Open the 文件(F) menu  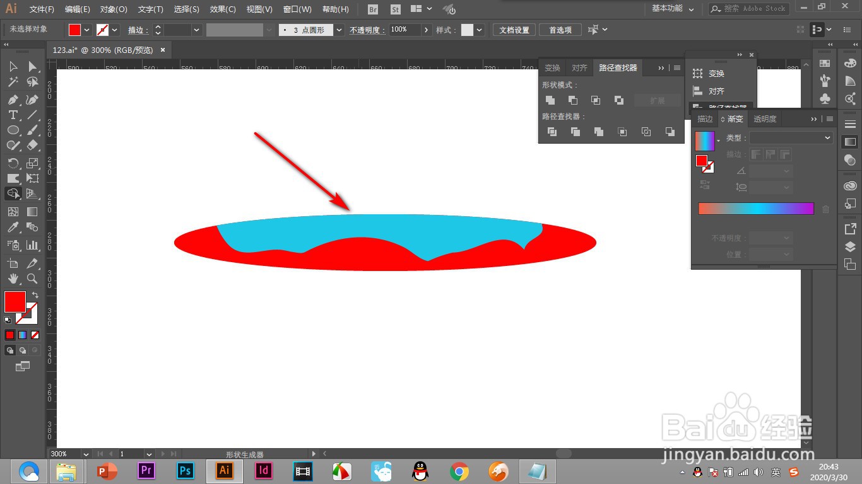click(x=42, y=9)
